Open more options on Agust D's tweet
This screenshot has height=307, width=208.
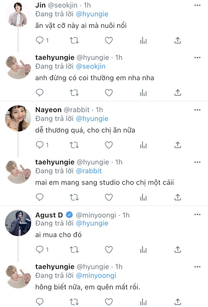(197, 215)
